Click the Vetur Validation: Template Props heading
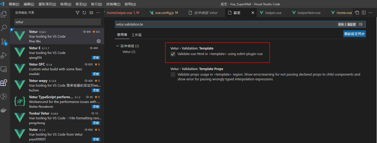Viewport: 377px width, 143px height. coord(197,69)
